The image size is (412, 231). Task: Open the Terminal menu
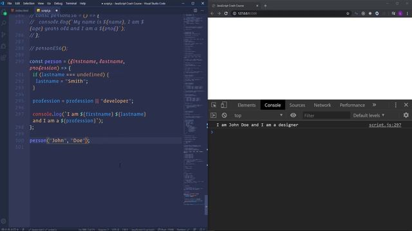(x=71, y=3)
